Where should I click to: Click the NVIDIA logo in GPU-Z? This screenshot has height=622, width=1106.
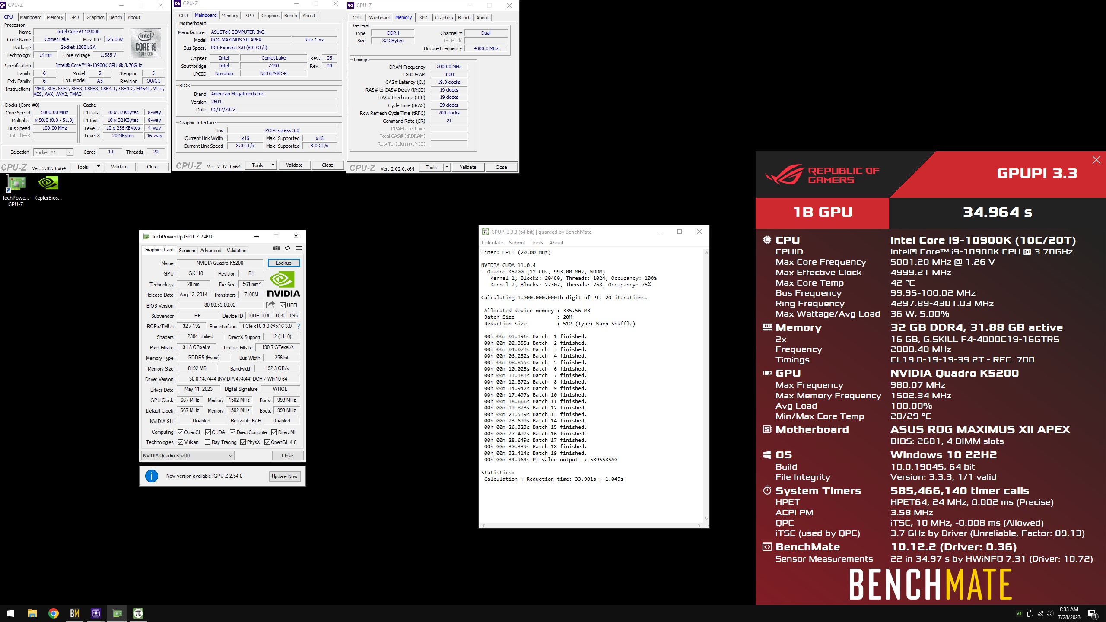click(283, 284)
